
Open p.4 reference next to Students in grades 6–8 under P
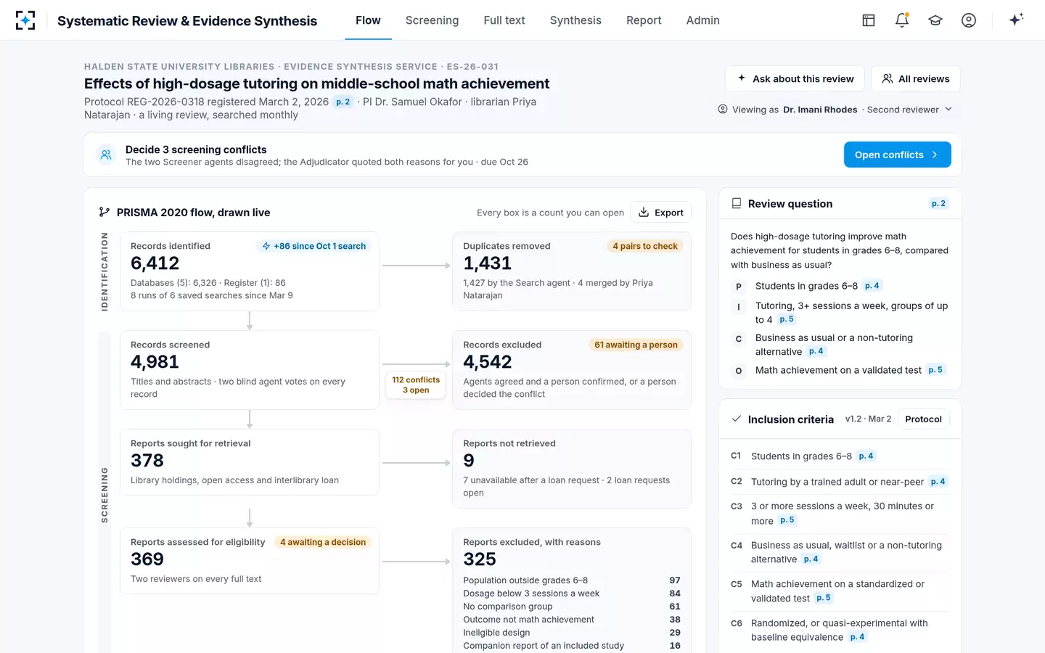tap(872, 286)
